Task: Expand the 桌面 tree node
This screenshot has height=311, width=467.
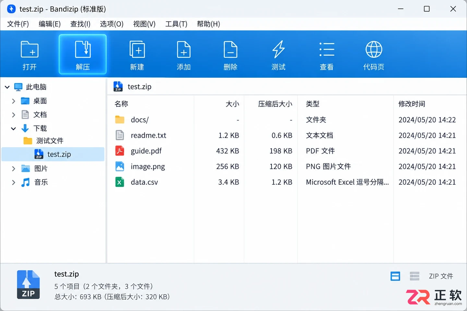Action: point(13,101)
